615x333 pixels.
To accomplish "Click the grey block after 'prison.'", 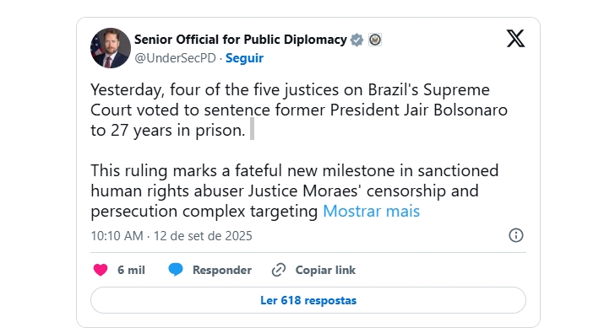I will point(253,129).
